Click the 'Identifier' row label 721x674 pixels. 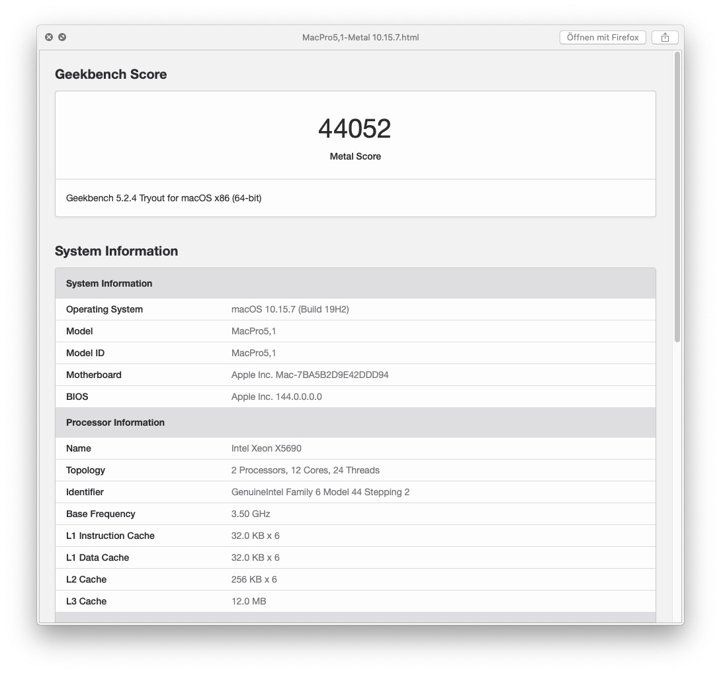[85, 492]
